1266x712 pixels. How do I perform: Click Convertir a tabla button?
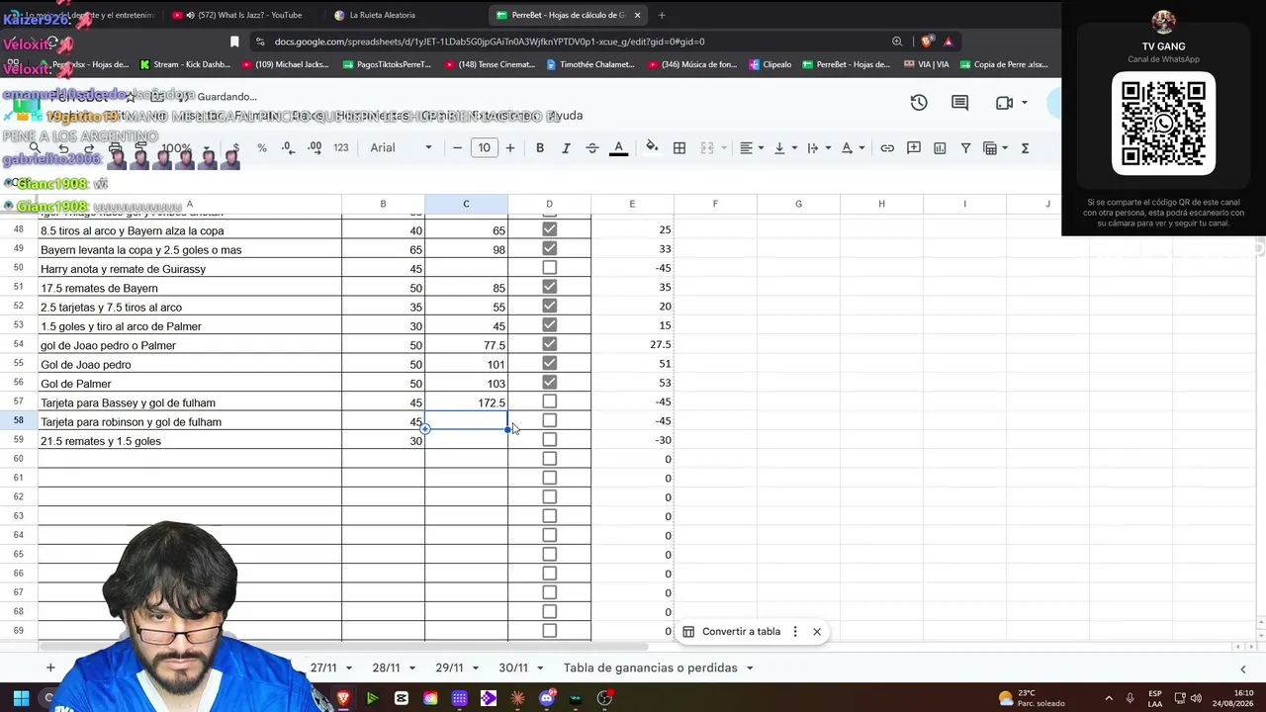[x=731, y=632]
